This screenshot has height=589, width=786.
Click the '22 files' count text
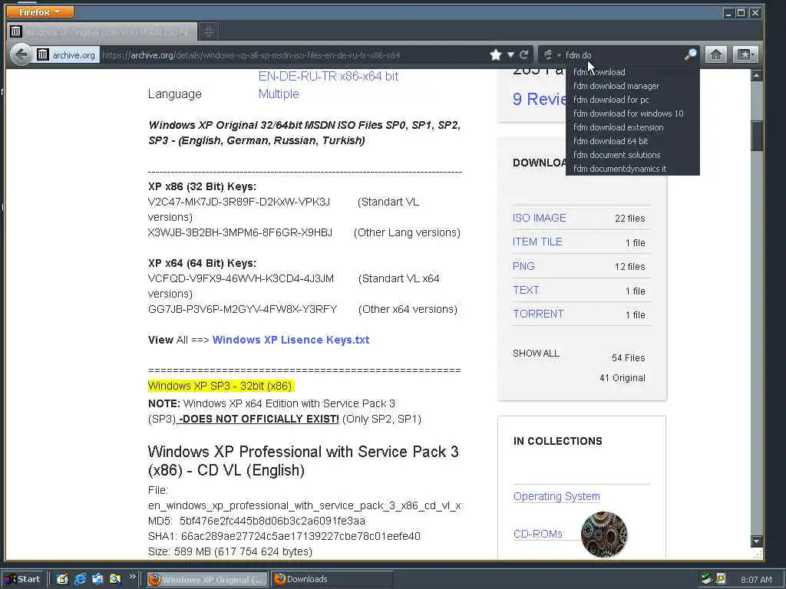coord(629,219)
